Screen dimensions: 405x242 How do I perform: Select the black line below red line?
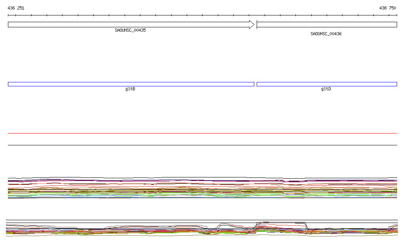point(202,145)
